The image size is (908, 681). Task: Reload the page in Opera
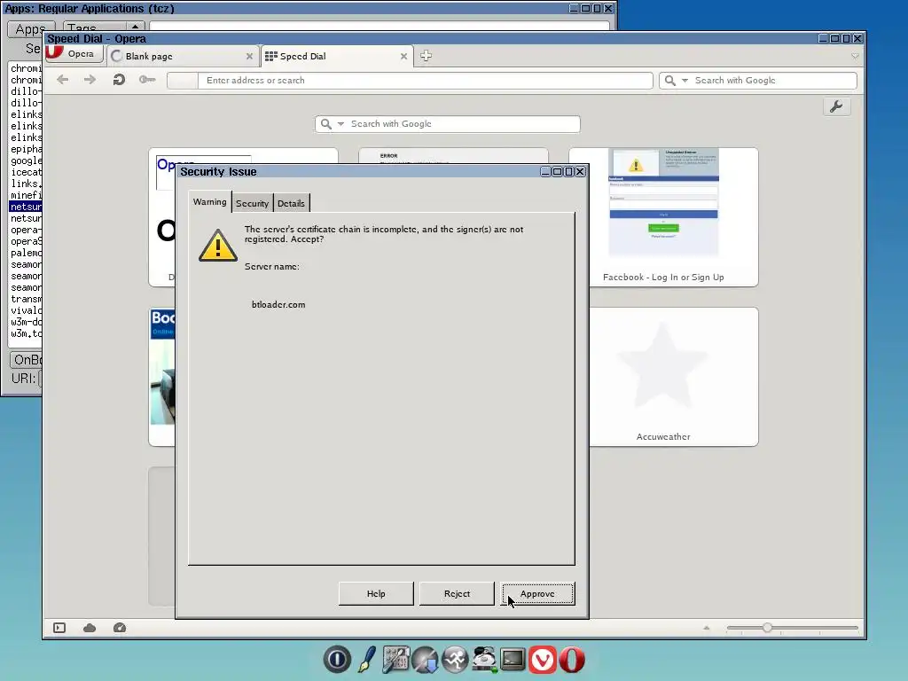(x=119, y=80)
